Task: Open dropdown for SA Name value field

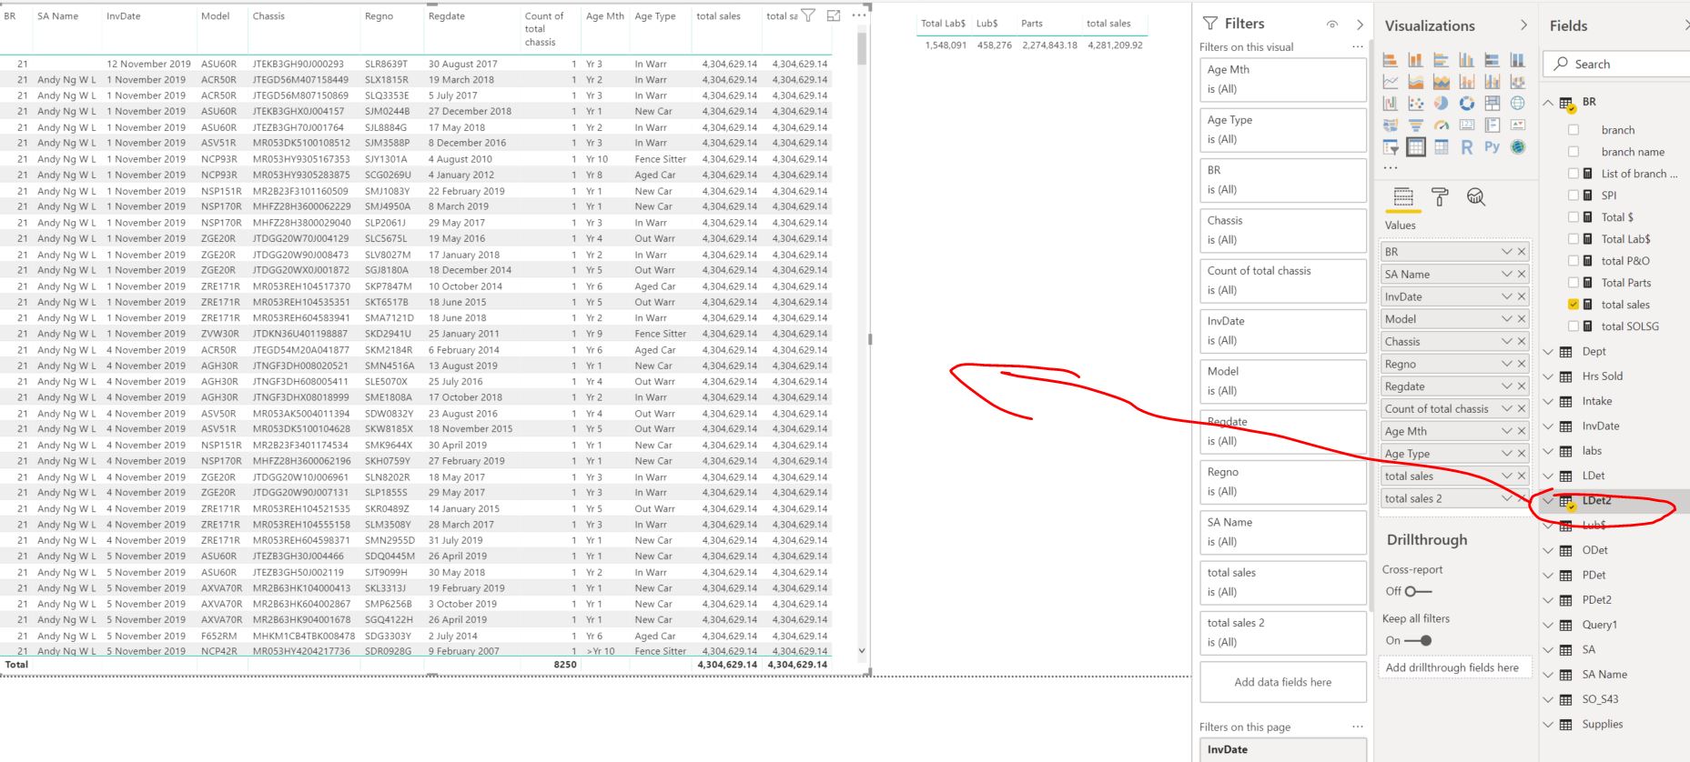Action: tap(1506, 274)
